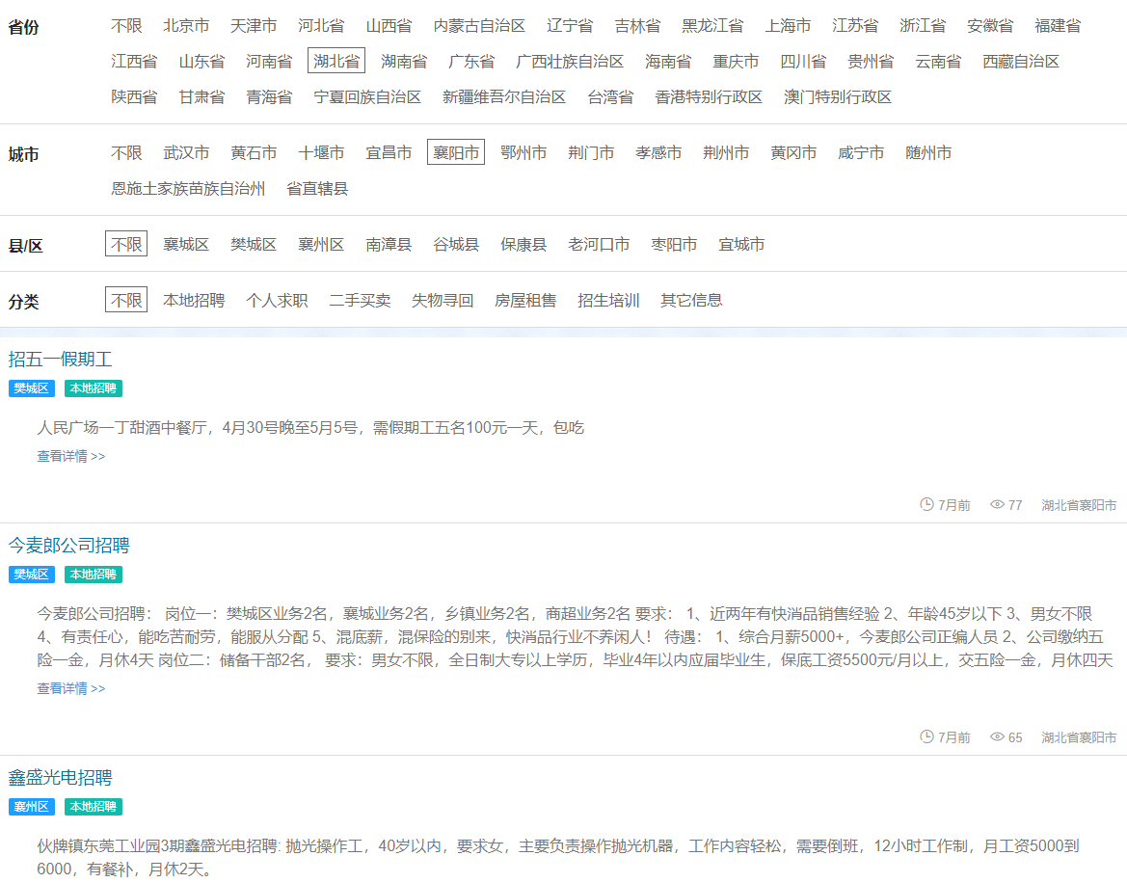The height and width of the screenshot is (883, 1127).
Task: Open the 招五一假期工 listing title
Action: pos(61,360)
